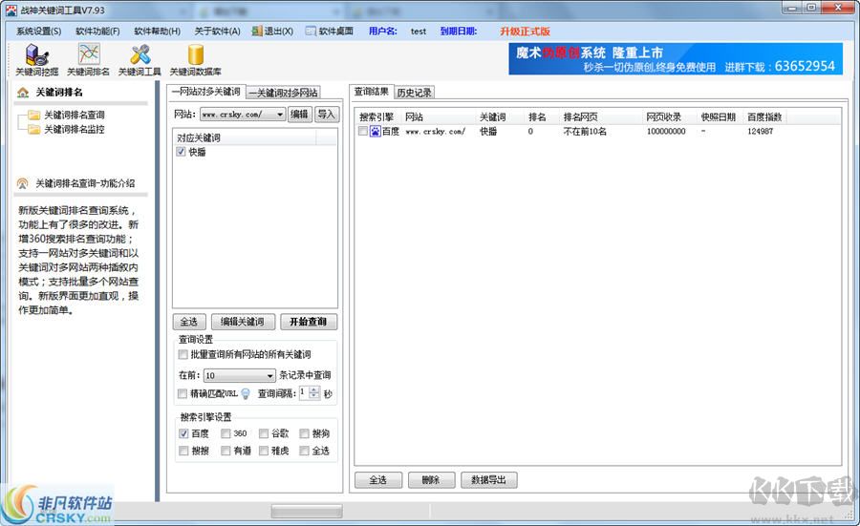Enable the 360 search engine checkbox

[x=226, y=433]
